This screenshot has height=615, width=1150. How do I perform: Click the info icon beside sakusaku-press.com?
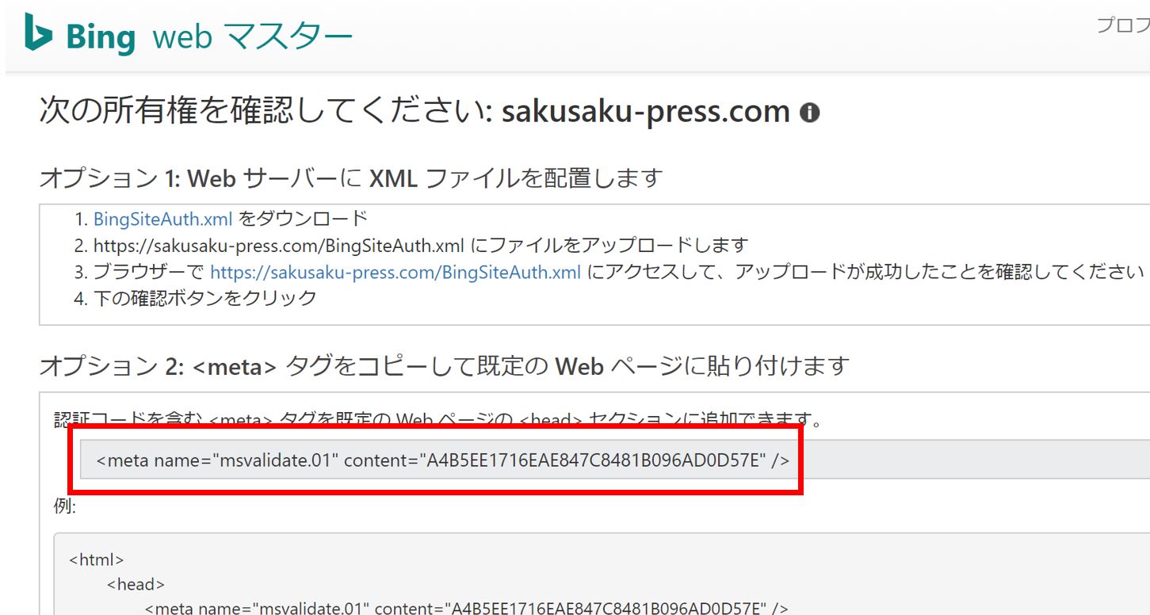[809, 113]
